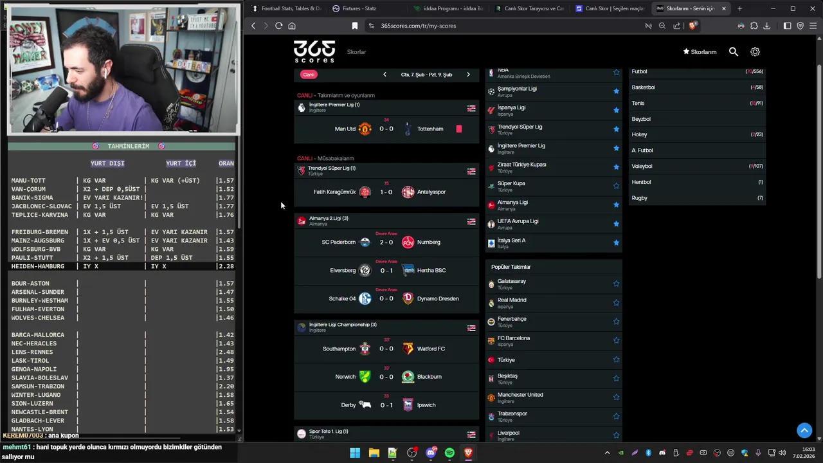
Task: Open new browser tab with plus button
Action: (739, 8)
